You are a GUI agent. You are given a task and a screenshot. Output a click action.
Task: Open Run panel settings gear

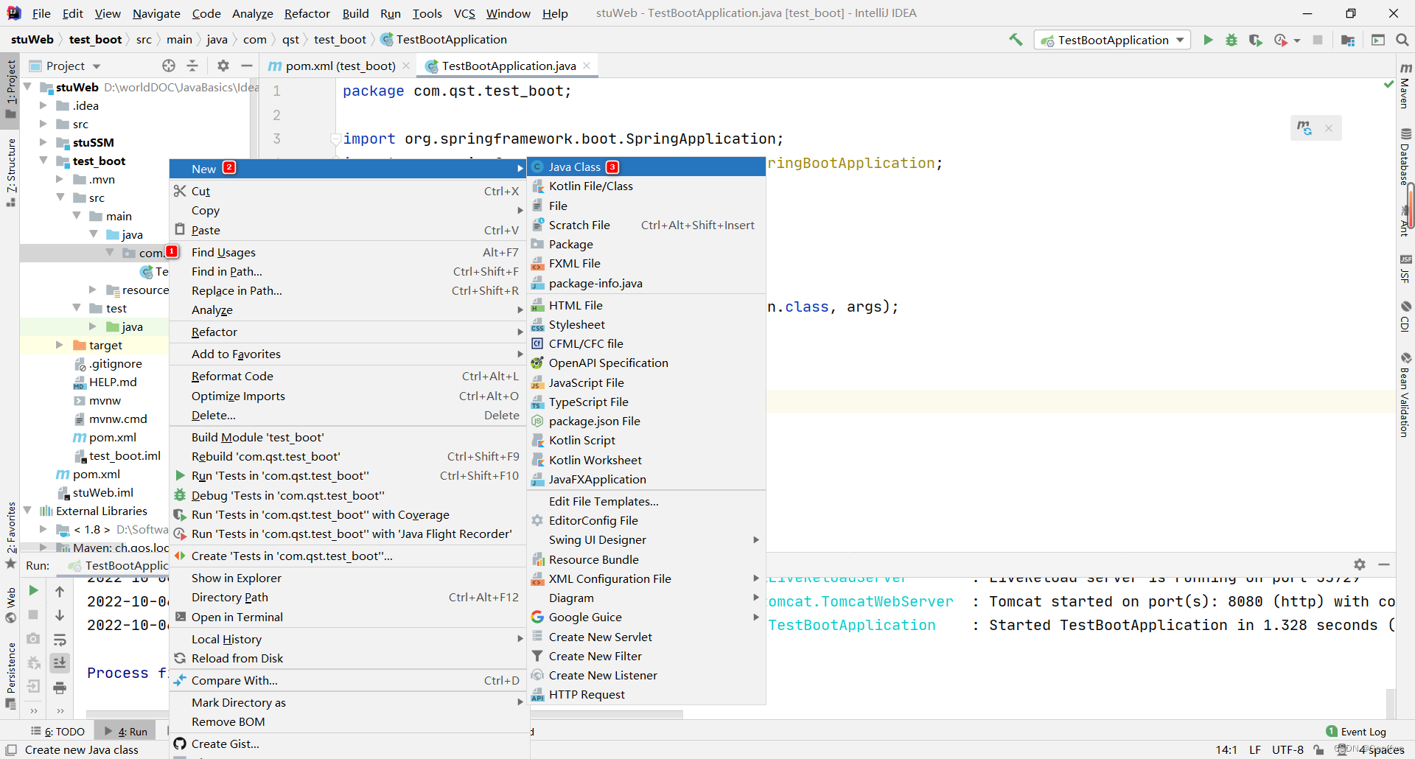1360,564
